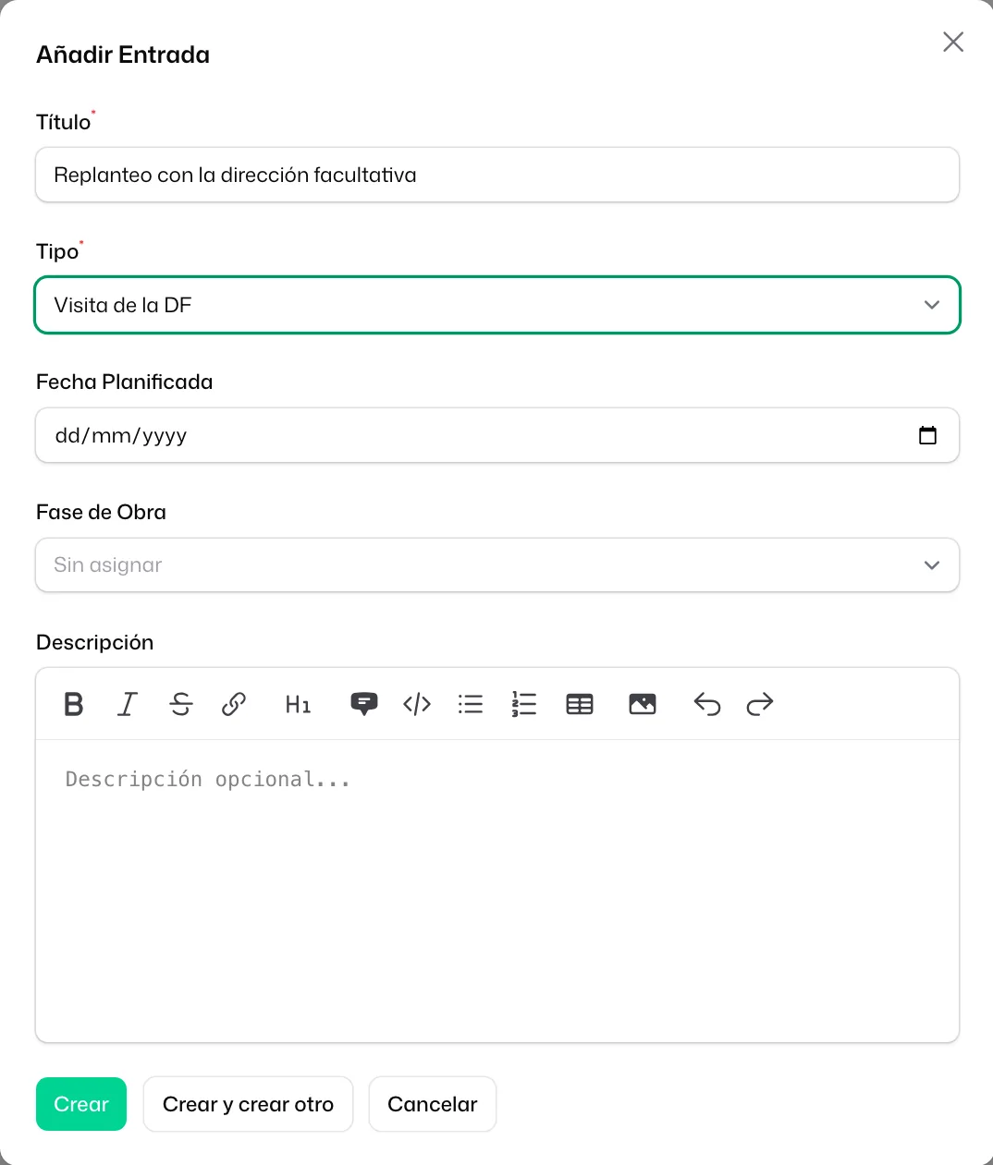993x1165 pixels.
Task: Insert a table into the description
Action: [x=580, y=704]
